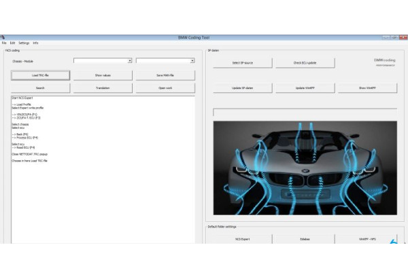Click the Open work button
Screen dimensions: 408x279
[x=165, y=88]
